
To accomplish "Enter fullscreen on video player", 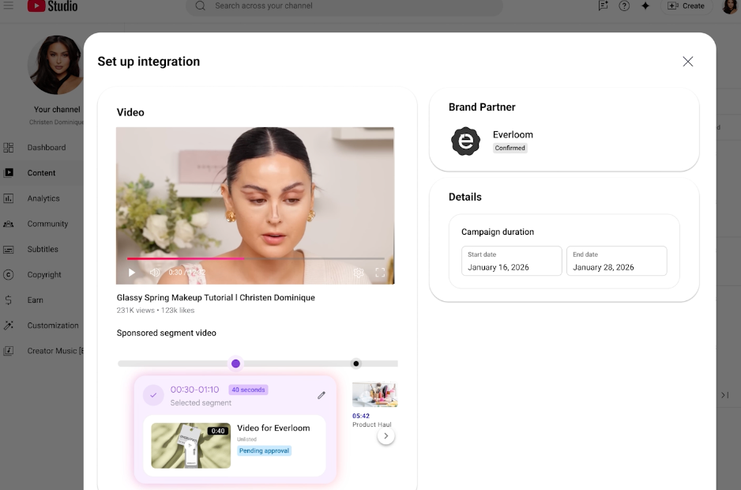I will 380,273.
